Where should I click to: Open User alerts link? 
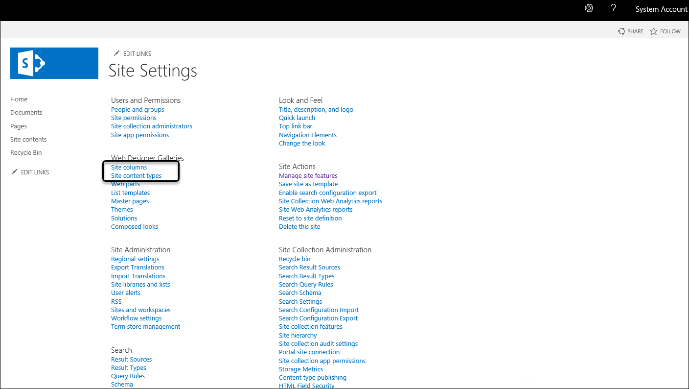tap(126, 293)
